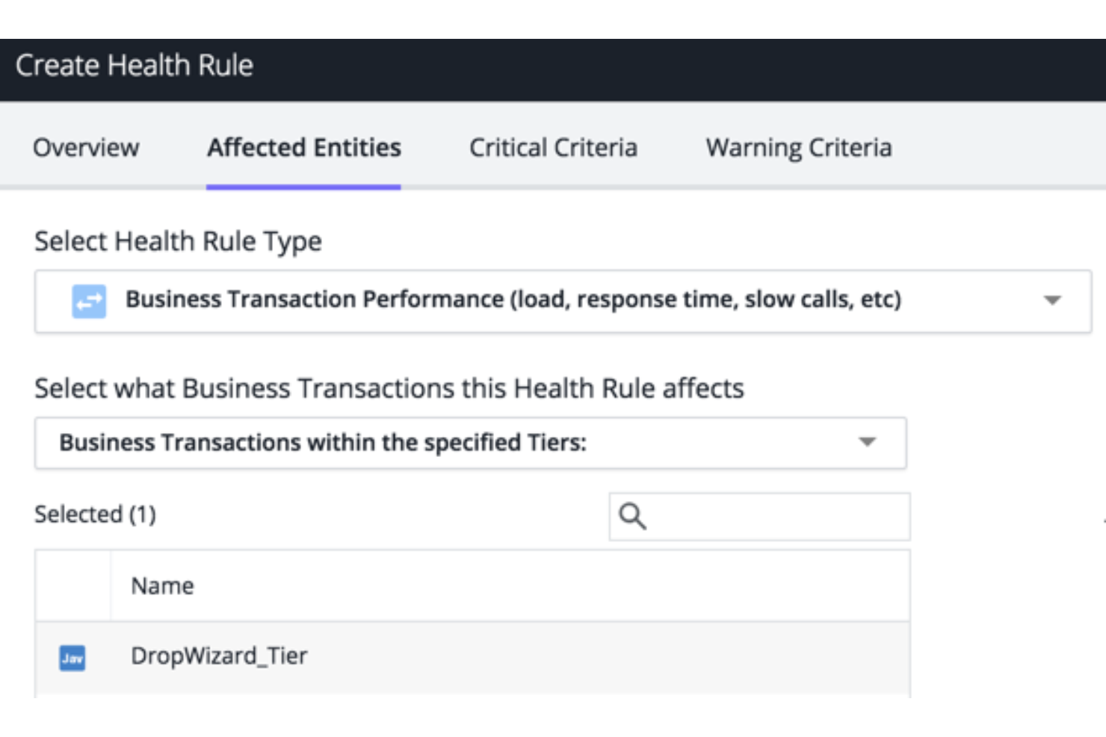Expand the Health Rule Type dropdown arrow
Viewport: 1106px width, 737px height.
point(1052,300)
